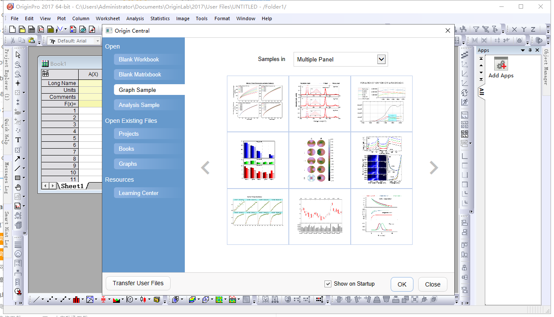Viewport: 554px width, 317px height.
Task: Expand the Arrow tool dropdown arrow
Action: tap(24, 159)
